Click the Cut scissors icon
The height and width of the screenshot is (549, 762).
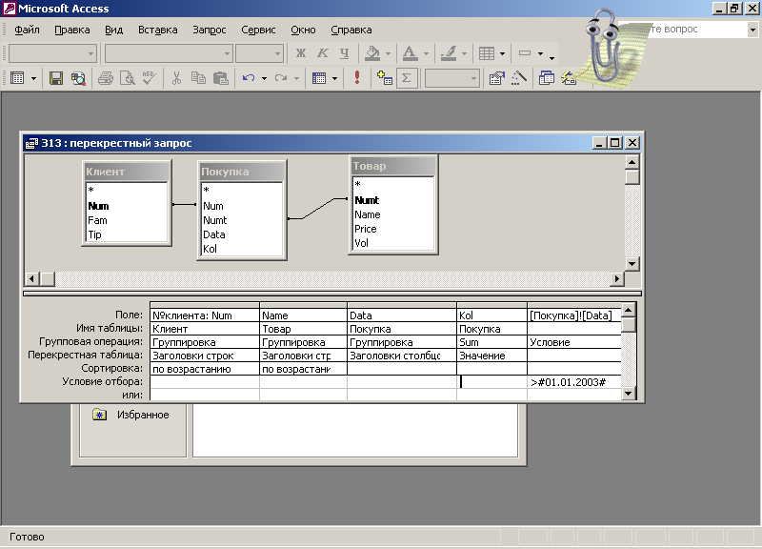click(x=176, y=78)
